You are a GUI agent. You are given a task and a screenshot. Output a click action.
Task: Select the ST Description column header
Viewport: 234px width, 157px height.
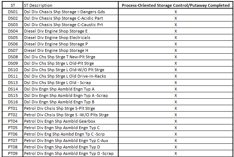[x=38, y=5]
